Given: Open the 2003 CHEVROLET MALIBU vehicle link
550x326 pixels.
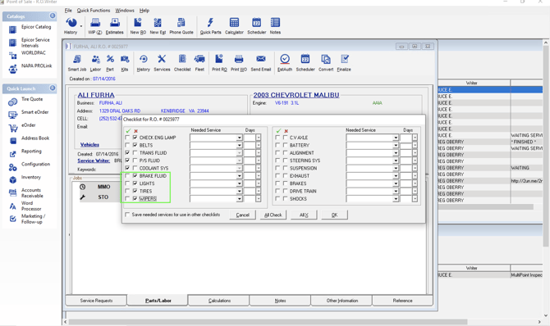Looking at the screenshot, I should (296, 95).
